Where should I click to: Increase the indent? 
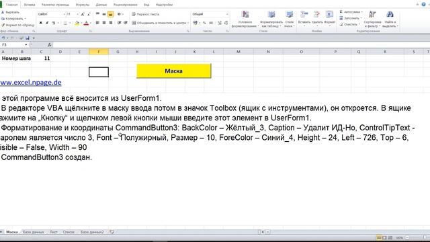tap(126, 23)
